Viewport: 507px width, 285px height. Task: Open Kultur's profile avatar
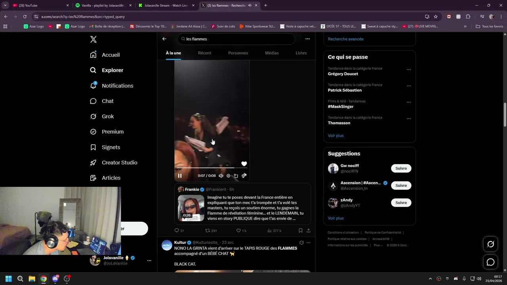click(x=167, y=245)
